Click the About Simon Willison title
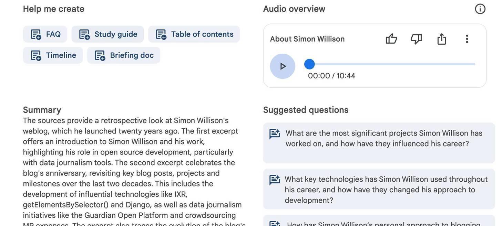503x226 pixels. pyautogui.click(x=307, y=38)
